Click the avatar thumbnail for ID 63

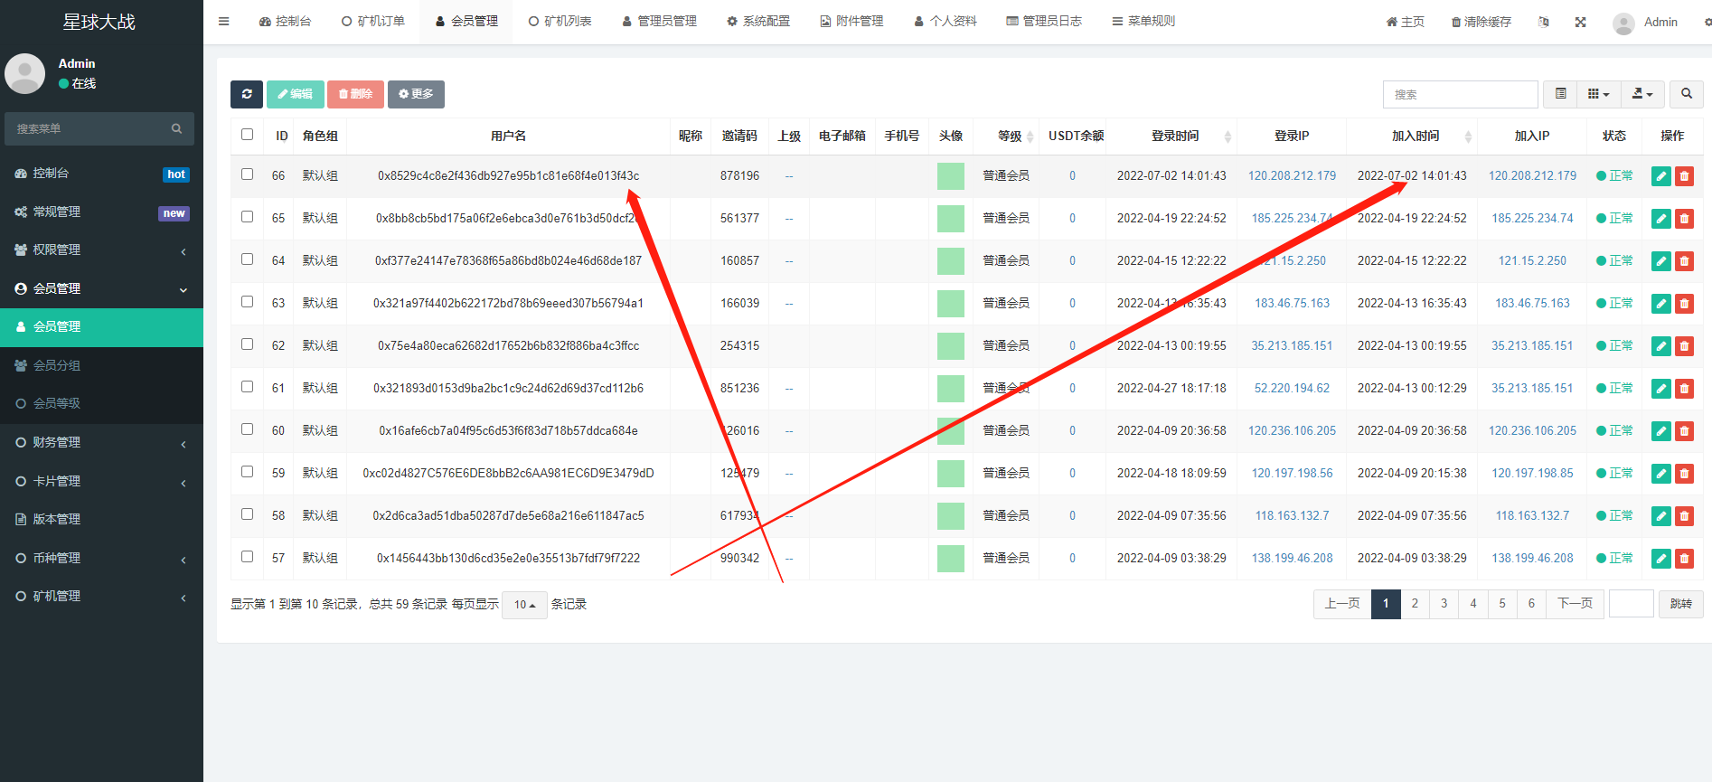pos(951,304)
